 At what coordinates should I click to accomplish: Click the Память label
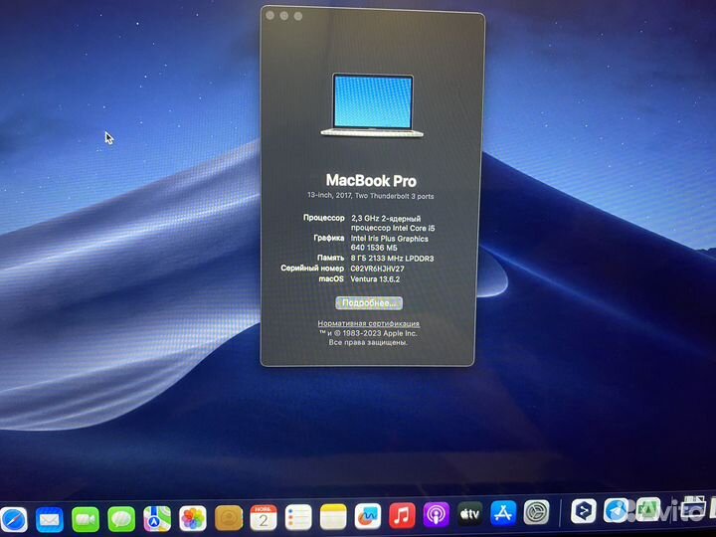pos(330,258)
